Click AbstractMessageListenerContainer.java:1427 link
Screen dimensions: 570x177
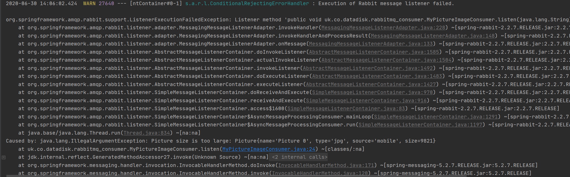tap(371, 85)
